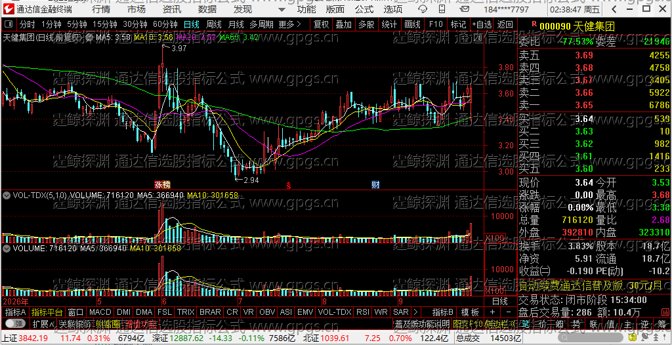Expand VOLUME indicator options chevron

[7, 248]
